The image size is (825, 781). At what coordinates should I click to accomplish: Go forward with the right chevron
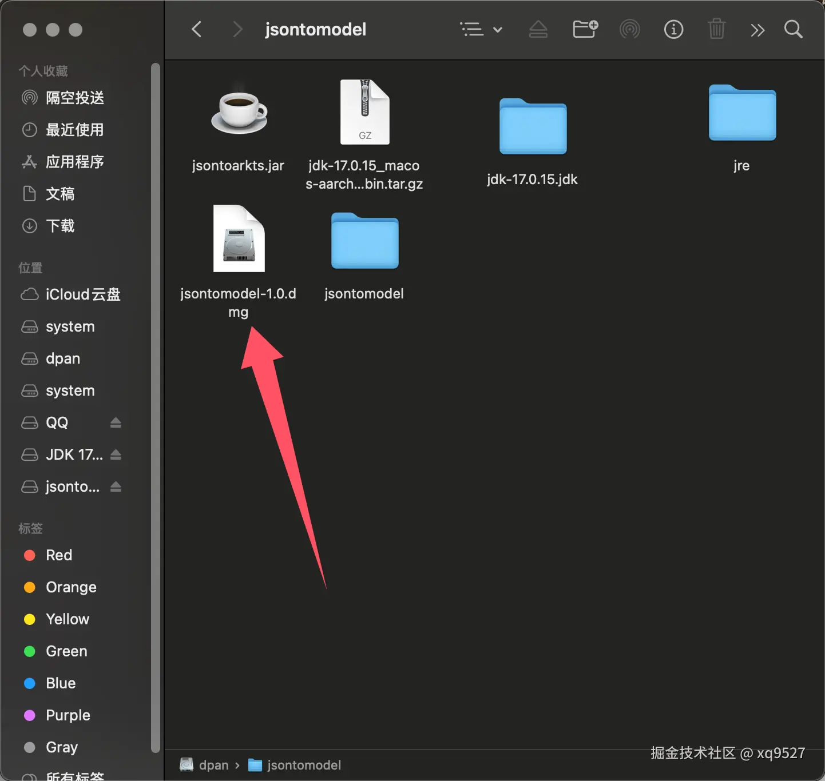(x=237, y=29)
